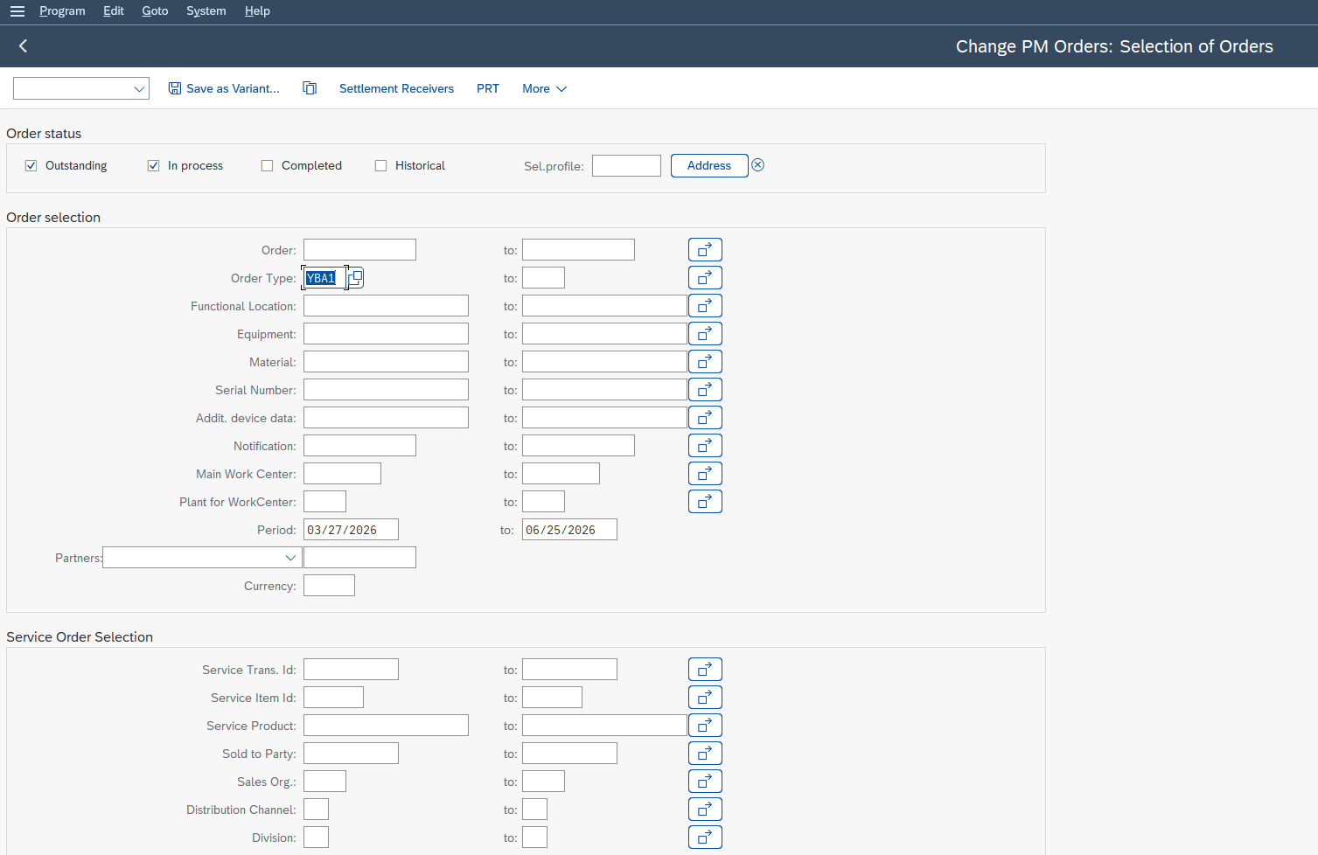Open value help icon next to Order Type field

356,278
